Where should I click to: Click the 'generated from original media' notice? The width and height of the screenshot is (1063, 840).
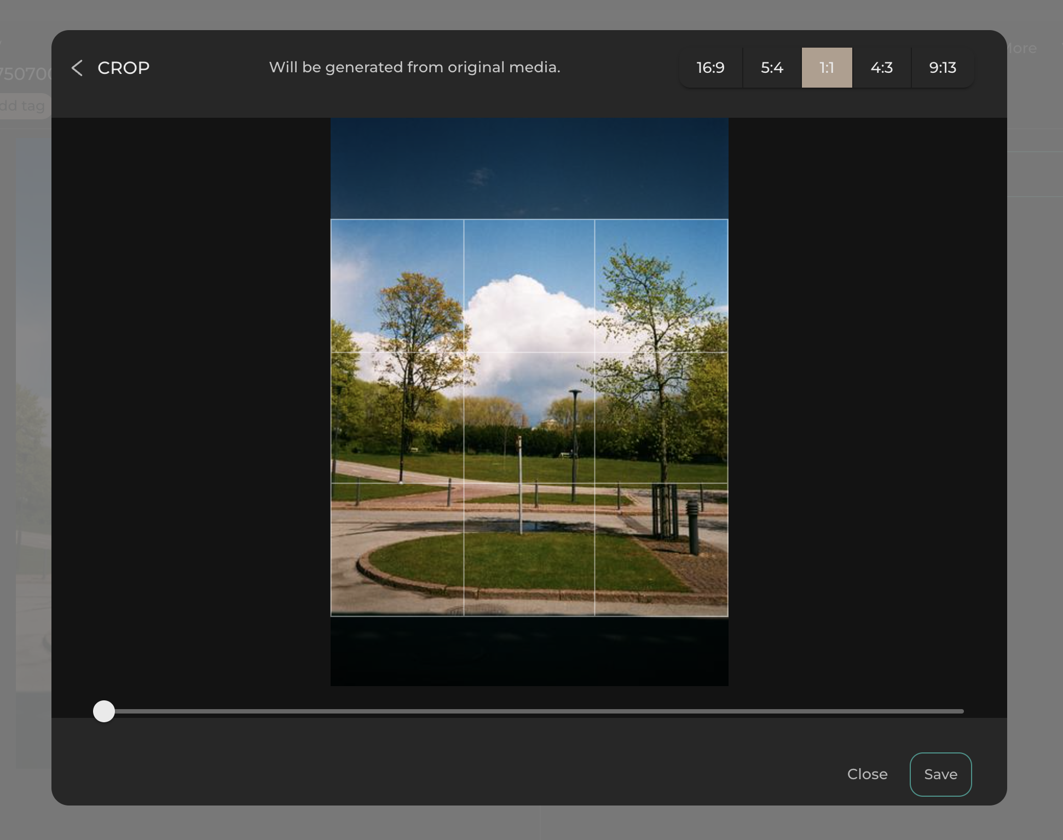pos(414,67)
